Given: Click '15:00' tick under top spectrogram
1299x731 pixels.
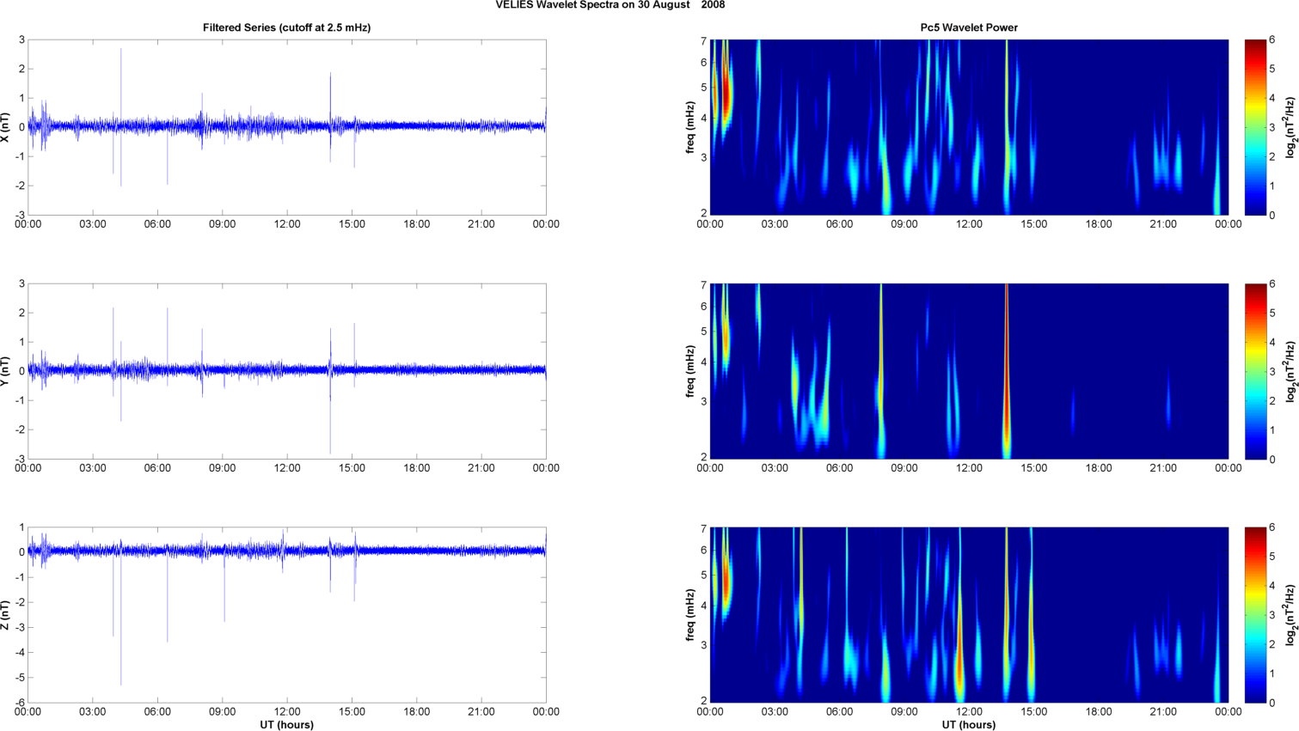Looking at the screenshot, I should (1033, 224).
